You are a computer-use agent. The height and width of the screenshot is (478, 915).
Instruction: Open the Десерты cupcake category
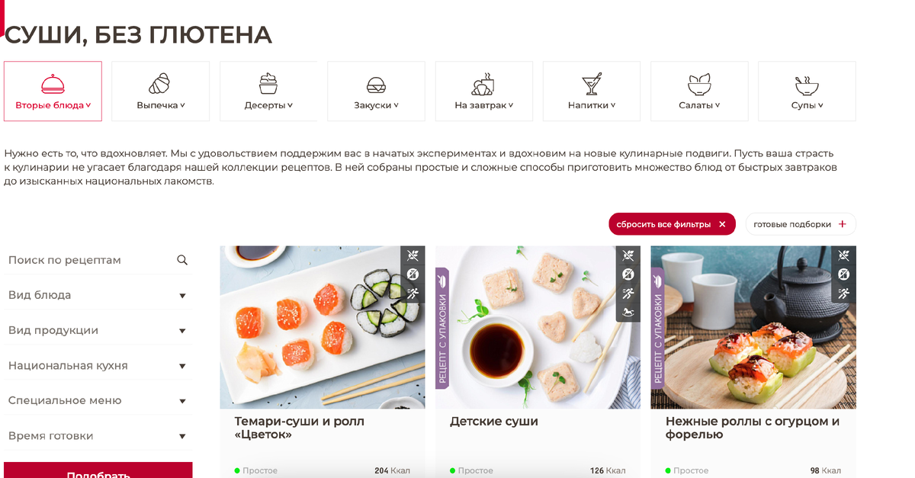click(x=268, y=83)
